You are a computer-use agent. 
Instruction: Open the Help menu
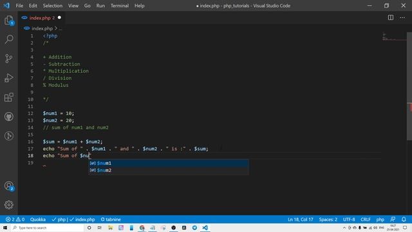coord(140,6)
